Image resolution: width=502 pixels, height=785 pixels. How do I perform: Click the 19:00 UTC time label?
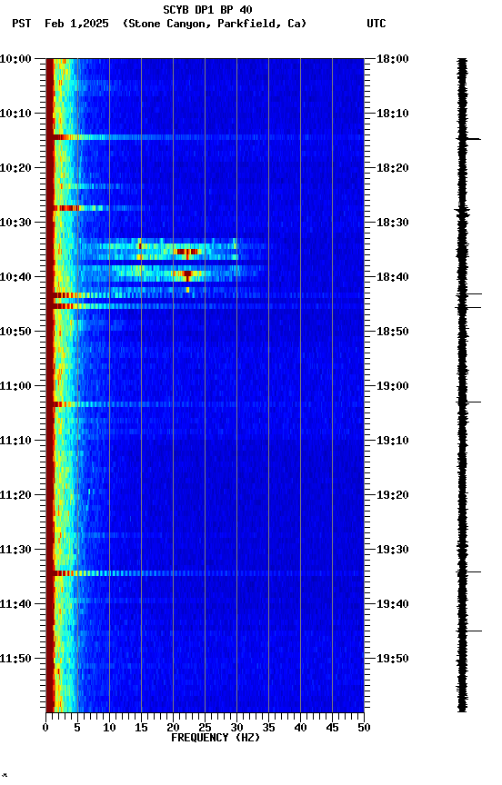pyautogui.click(x=393, y=386)
